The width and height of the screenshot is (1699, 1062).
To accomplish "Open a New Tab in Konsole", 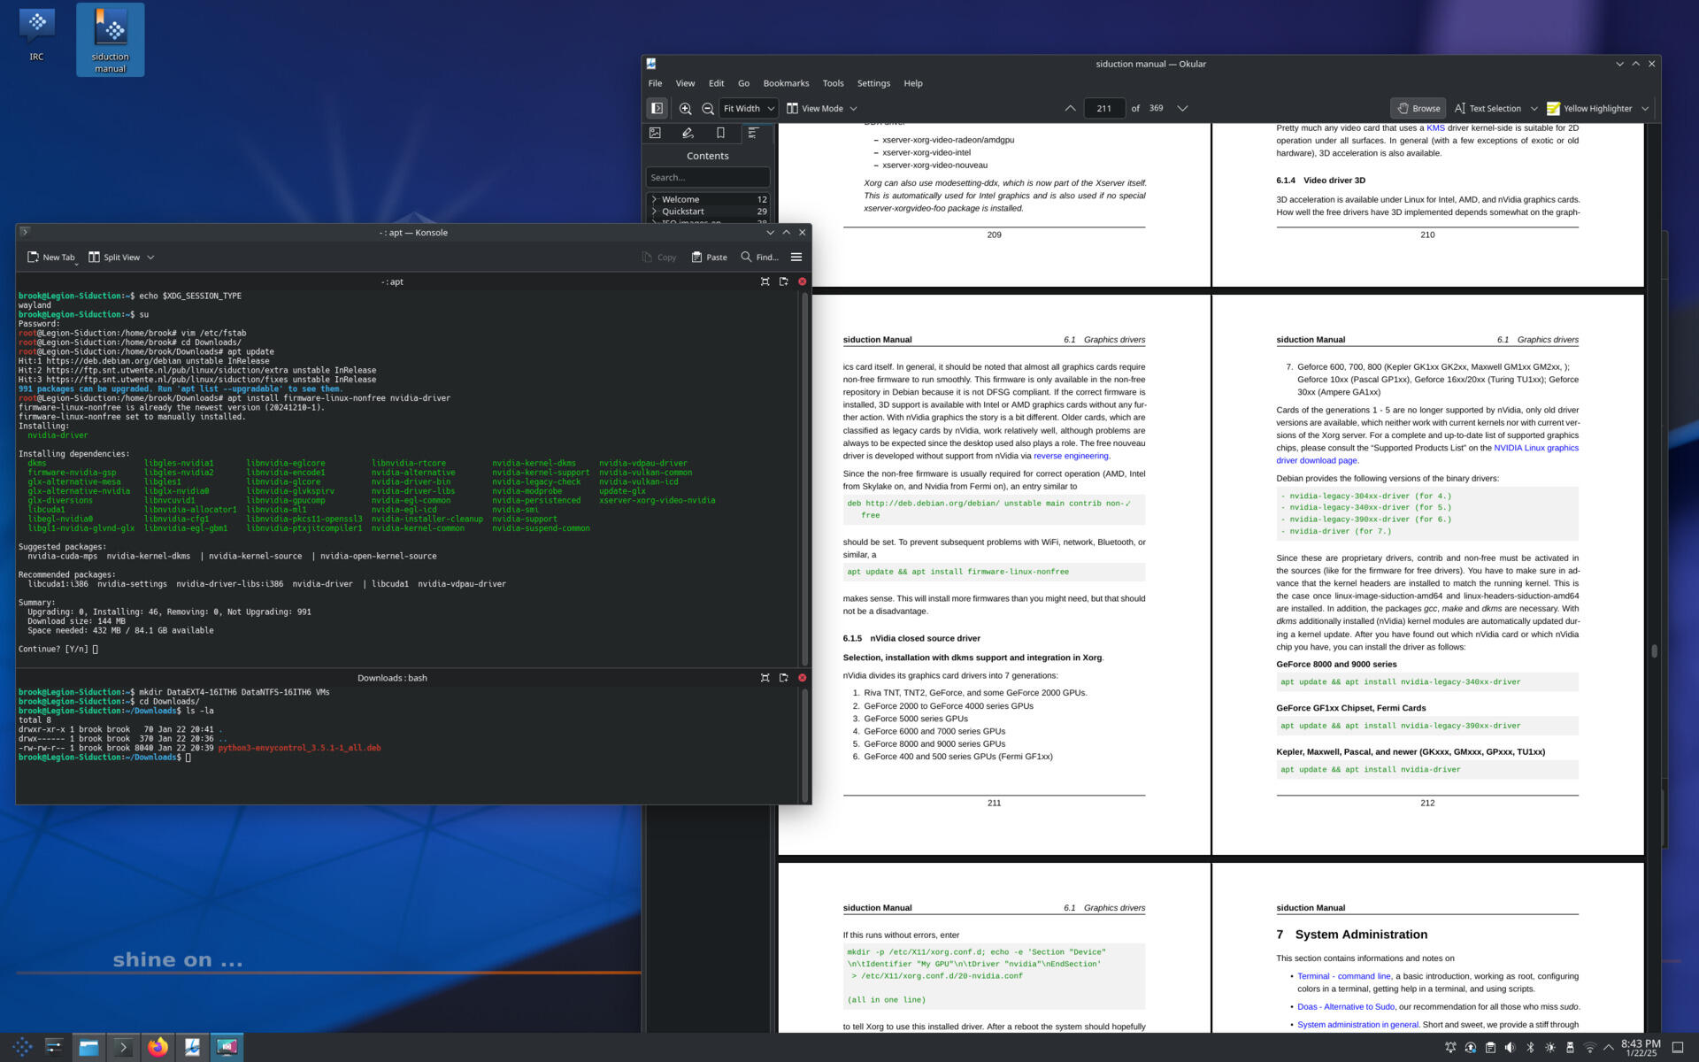I will (51, 257).
